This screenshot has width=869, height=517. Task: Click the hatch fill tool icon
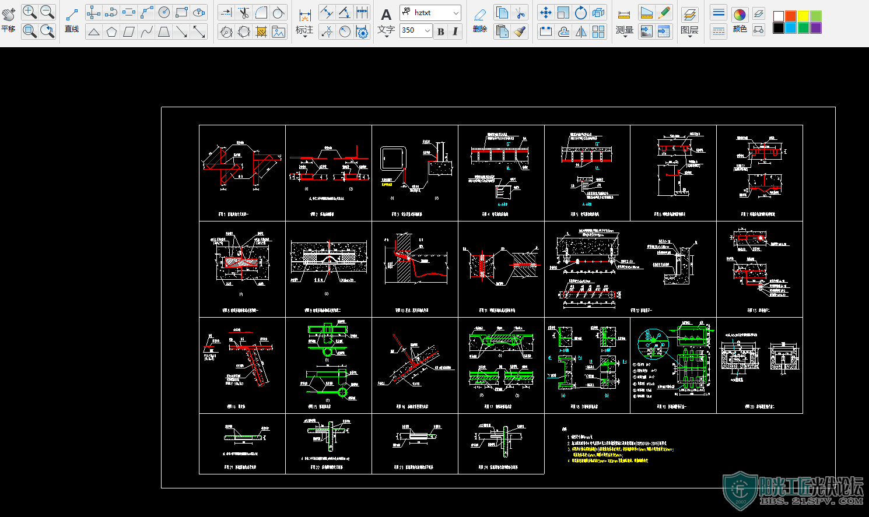[261, 31]
